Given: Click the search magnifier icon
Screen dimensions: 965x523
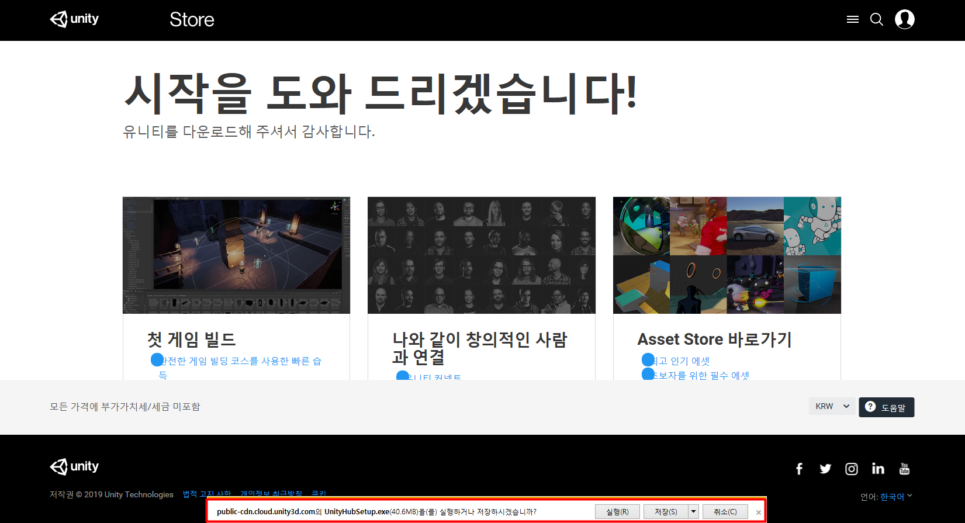Looking at the screenshot, I should 877,19.
